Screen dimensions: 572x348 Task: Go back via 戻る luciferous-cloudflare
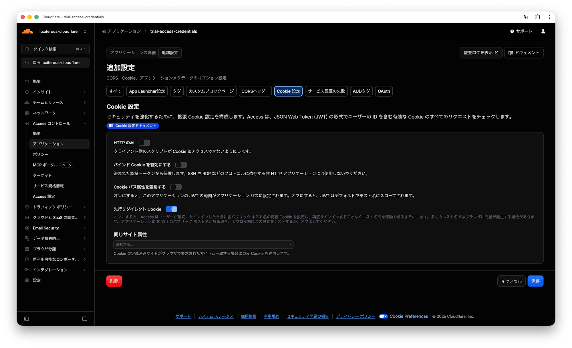coord(55,62)
